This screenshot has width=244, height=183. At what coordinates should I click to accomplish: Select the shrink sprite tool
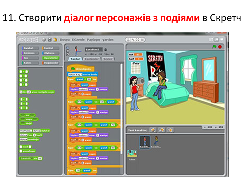(x=142, y=40)
